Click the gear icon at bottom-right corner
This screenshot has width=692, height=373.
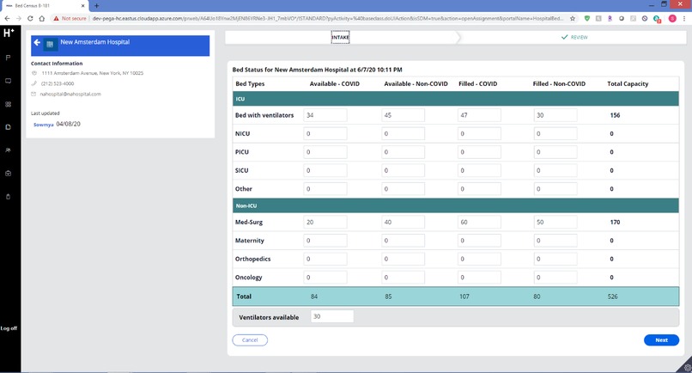coord(687,368)
